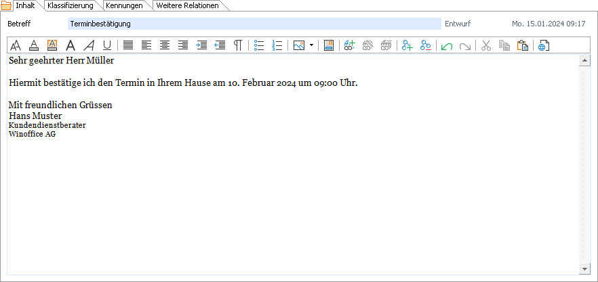Screen dimensions: 598x282
Task: Justify the paragraph text
Action: tap(128, 46)
